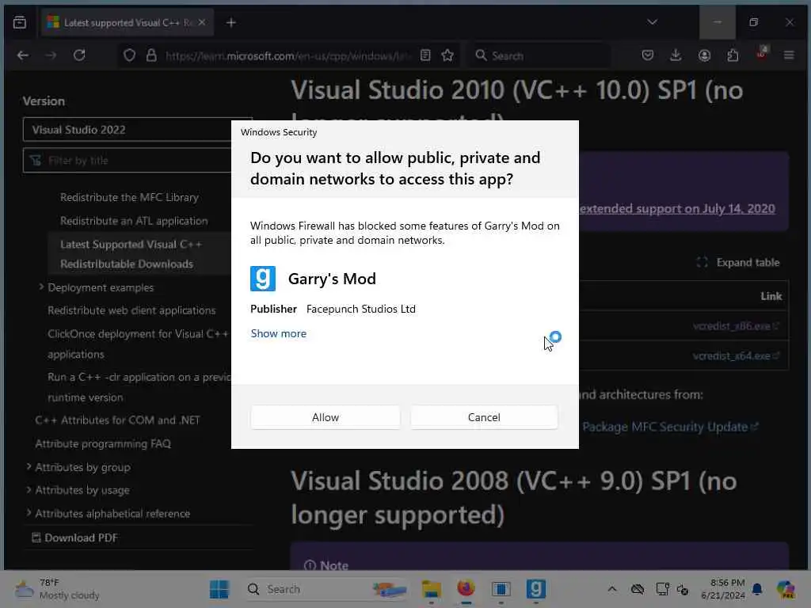Open Windows Start menu
811x608 pixels.
[x=219, y=589]
